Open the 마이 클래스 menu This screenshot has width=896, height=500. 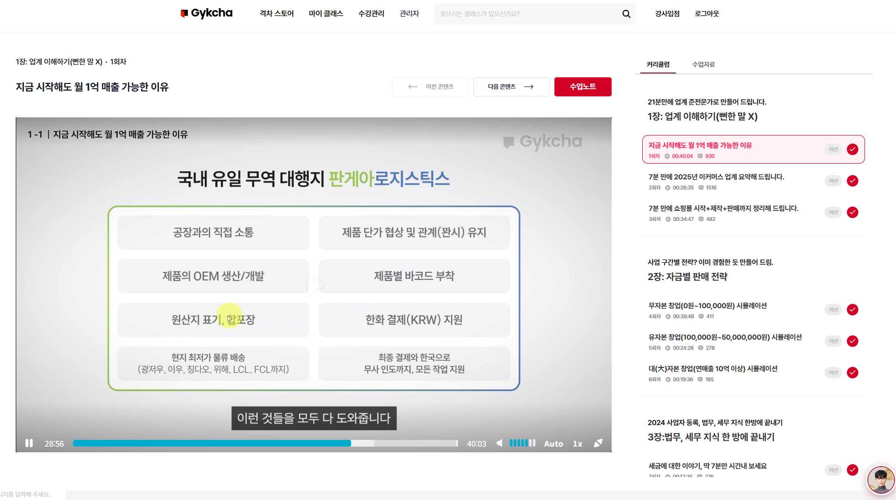pyautogui.click(x=326, y=14)
